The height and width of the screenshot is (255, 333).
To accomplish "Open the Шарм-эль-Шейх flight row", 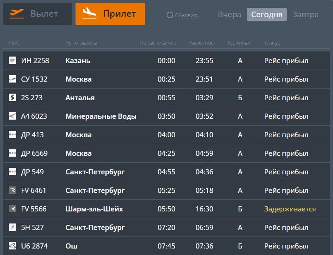I will coord(94,209).
